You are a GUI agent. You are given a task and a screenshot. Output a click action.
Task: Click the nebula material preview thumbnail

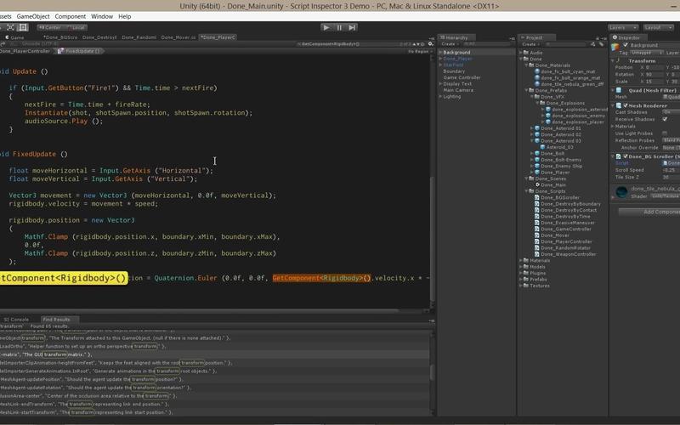pyautogui.click(x=621, y=192)
